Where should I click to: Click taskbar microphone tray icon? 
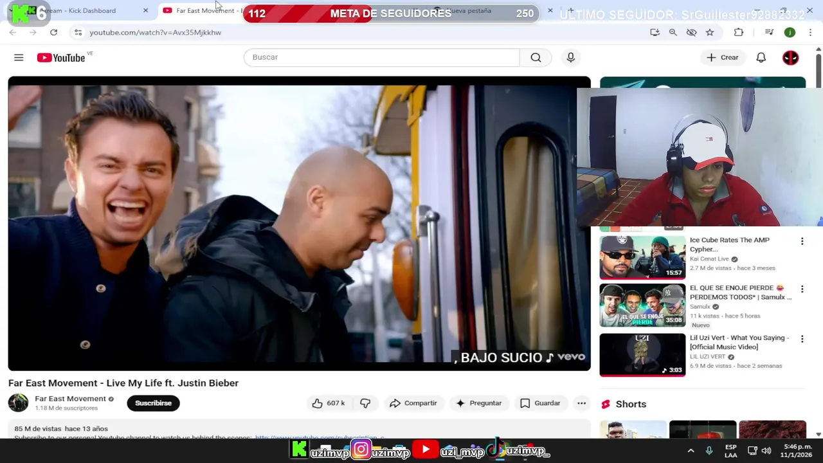709,451
